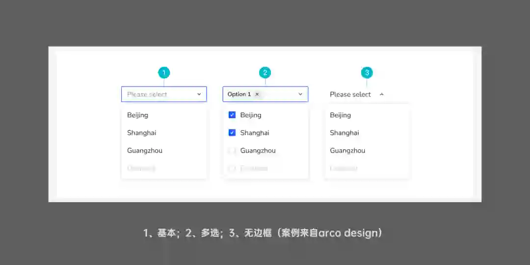The height and width of the screenshot is (265, 530).
Task: Check the Guangzhou checkbox
Action: [x=232, y=151]
